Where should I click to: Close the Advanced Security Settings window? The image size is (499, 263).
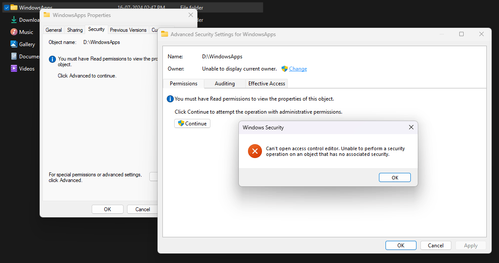pyautogui.click(x=482, y=34)
